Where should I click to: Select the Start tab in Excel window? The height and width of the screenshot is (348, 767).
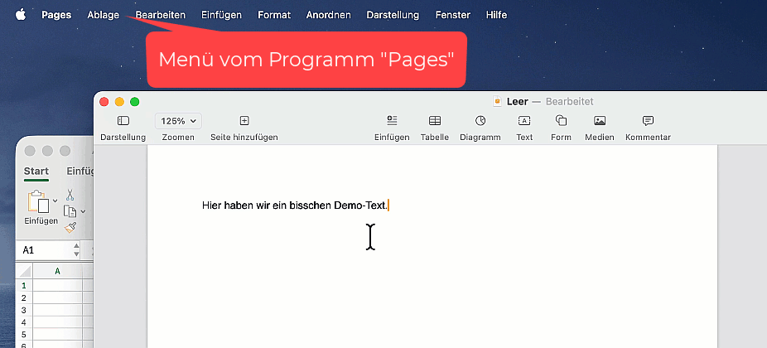36,171
